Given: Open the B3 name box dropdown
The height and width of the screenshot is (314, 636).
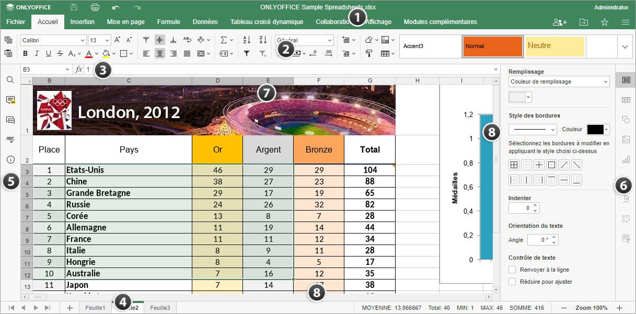Looking at the screenshot, I should point(67,69).
